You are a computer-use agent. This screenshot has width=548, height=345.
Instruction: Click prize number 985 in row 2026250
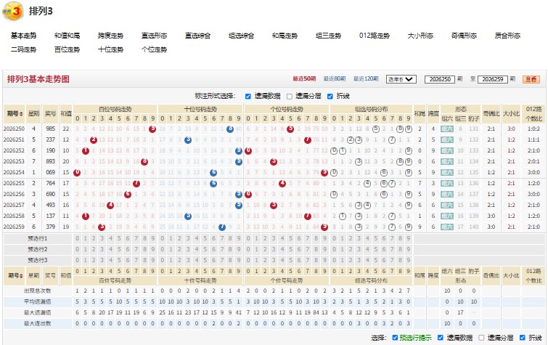pos(51,129)
